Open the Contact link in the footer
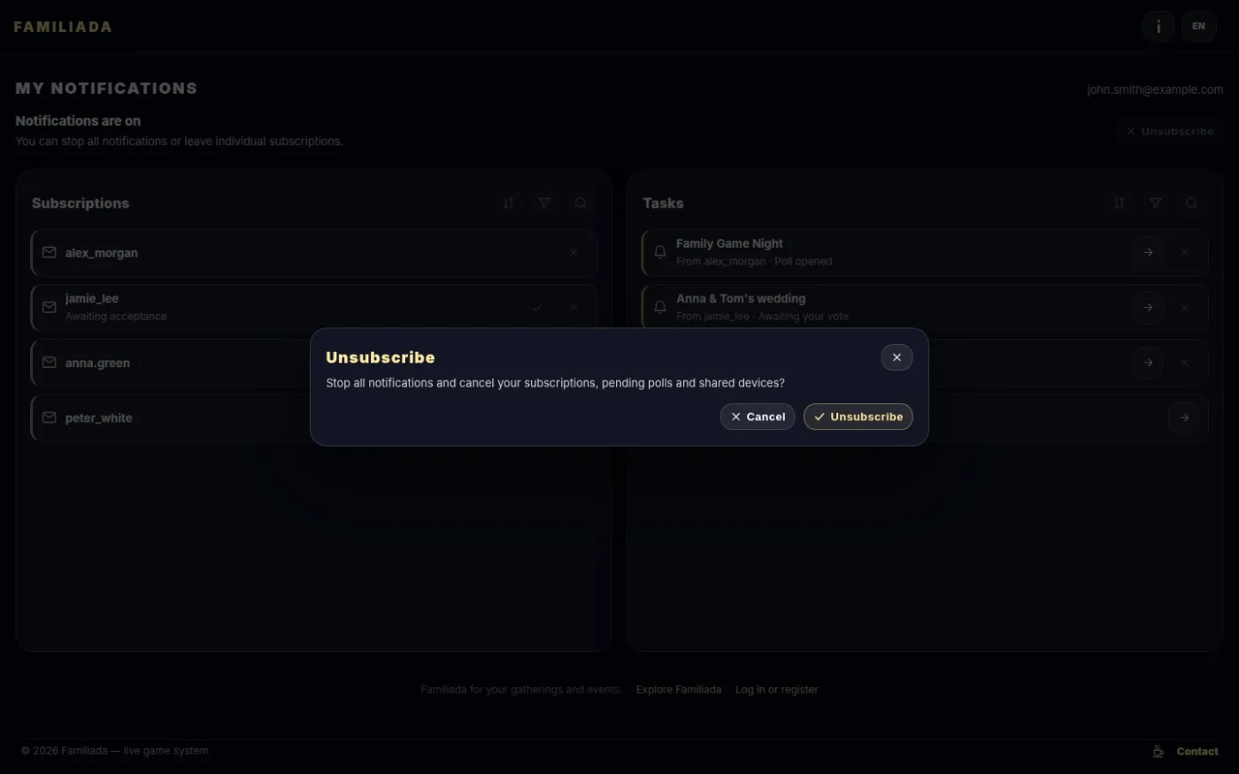Screen dimensions: 1239x774 tap(1186, 751)
